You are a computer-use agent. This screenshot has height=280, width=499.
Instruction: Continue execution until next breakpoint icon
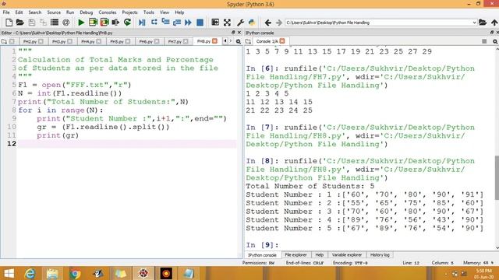(188, 23)
